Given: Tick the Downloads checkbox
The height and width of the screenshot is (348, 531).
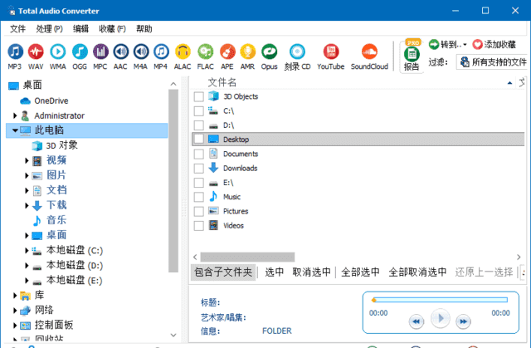Looking at the screenshot, I should [199, 169].
